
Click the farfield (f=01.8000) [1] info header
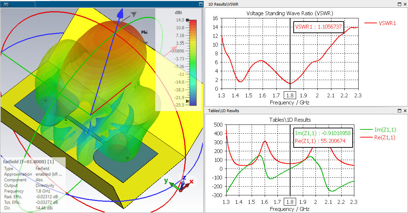(x=28, y=162)
